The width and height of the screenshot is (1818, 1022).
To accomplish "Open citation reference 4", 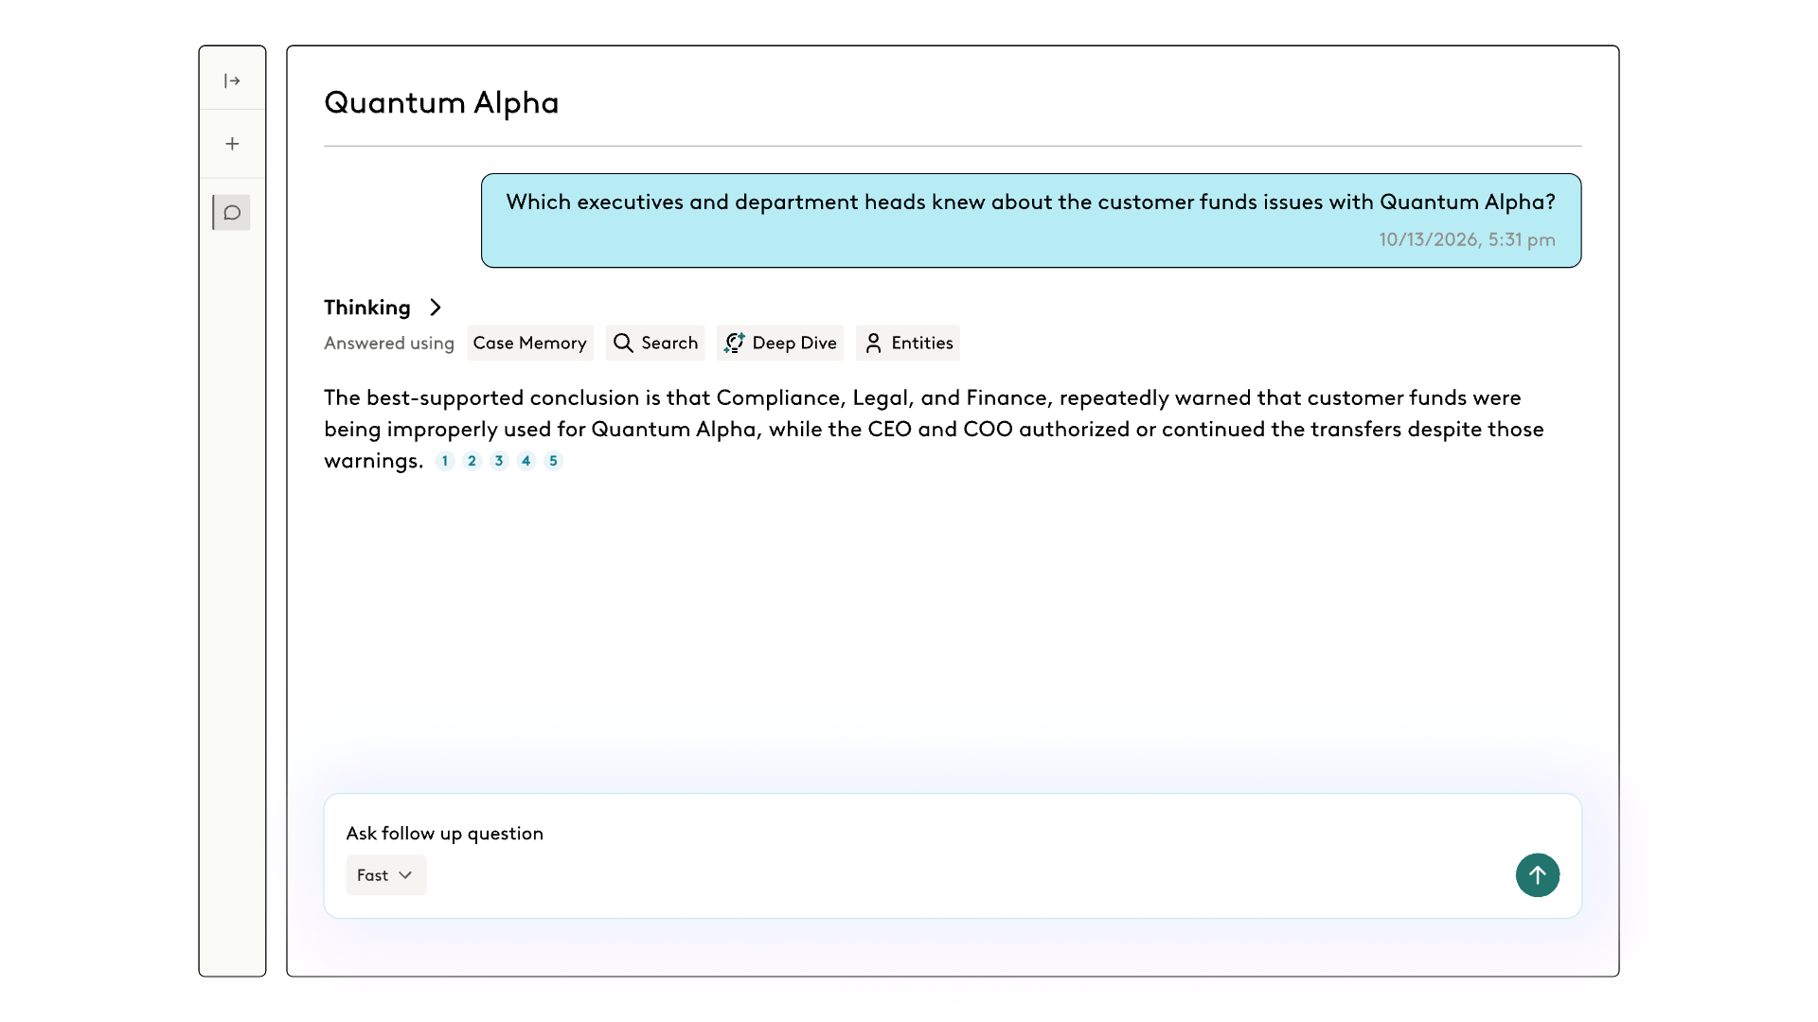I will (x=526, y=461).
